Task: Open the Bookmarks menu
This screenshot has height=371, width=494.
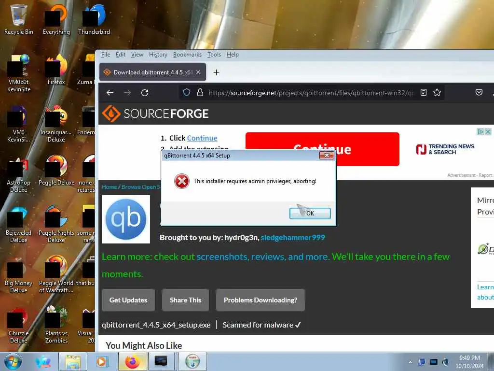Action: tap(187, 55)
